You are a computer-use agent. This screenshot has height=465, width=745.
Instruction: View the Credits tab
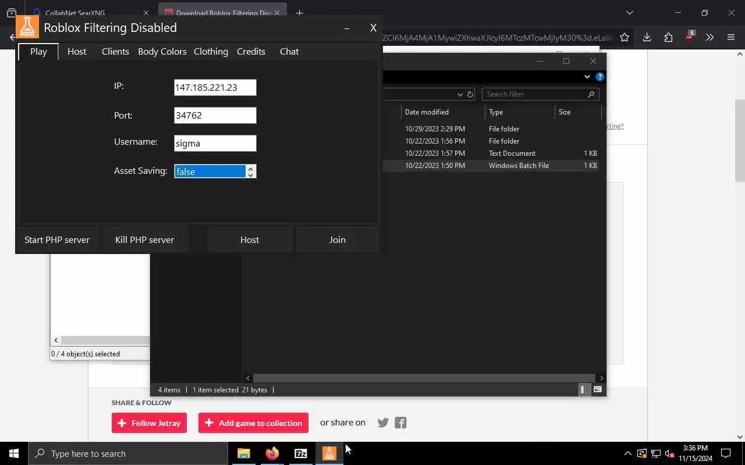(x=251, y=52)
